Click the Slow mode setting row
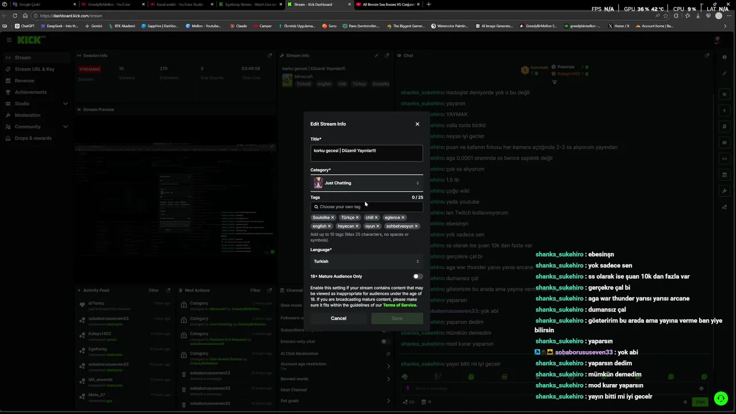This screenshot has width=736, height=414. (334, 305)
